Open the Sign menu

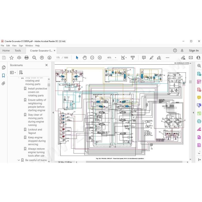(21, 46)
